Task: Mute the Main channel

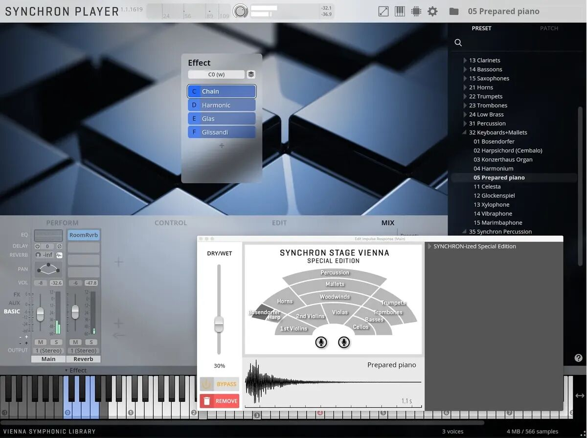Action: (x=41, y=342)
